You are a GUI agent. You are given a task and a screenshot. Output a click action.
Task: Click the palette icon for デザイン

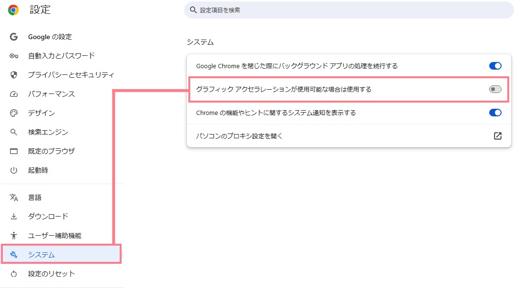click(x=14, y=113)
